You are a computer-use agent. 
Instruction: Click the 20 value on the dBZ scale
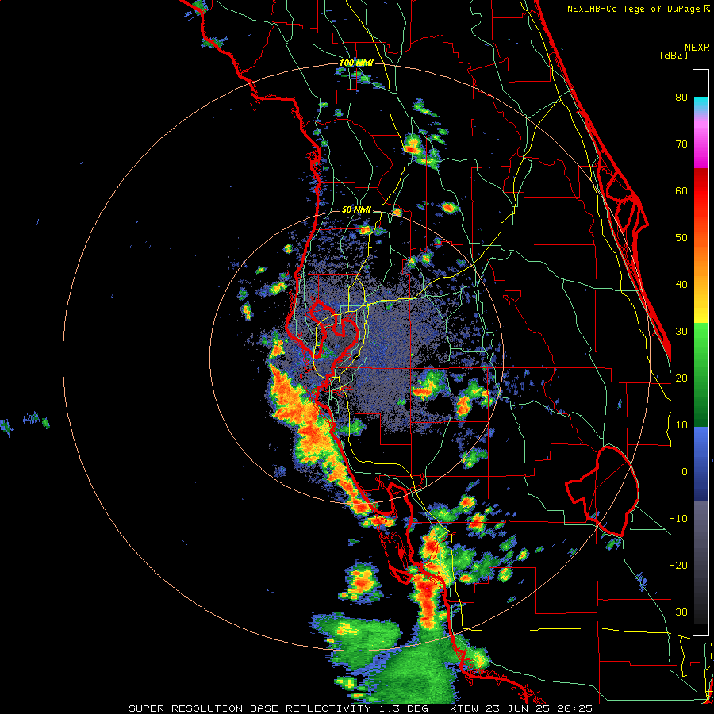click(x=681, y=378)
